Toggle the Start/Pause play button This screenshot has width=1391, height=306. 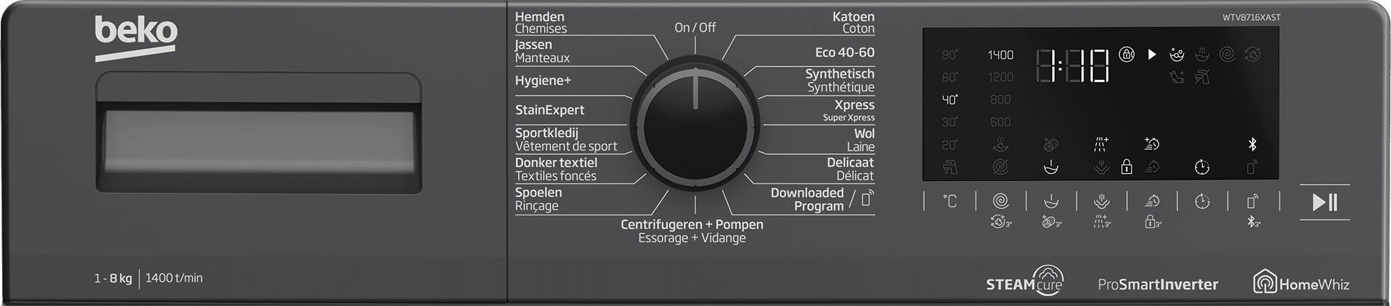pos(1324,202)
